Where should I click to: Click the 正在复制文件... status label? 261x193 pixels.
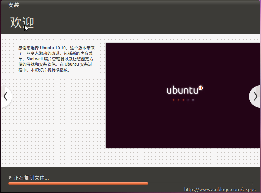31,178
